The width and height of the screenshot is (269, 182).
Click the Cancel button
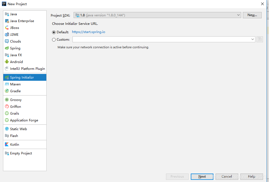[227, 177]
